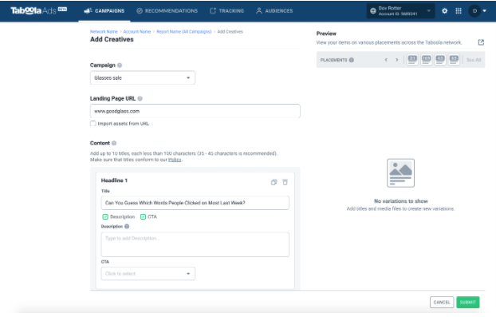Click the Landing Page URL info icon
This screenshot has height=317, width=496.
(140, 98)
